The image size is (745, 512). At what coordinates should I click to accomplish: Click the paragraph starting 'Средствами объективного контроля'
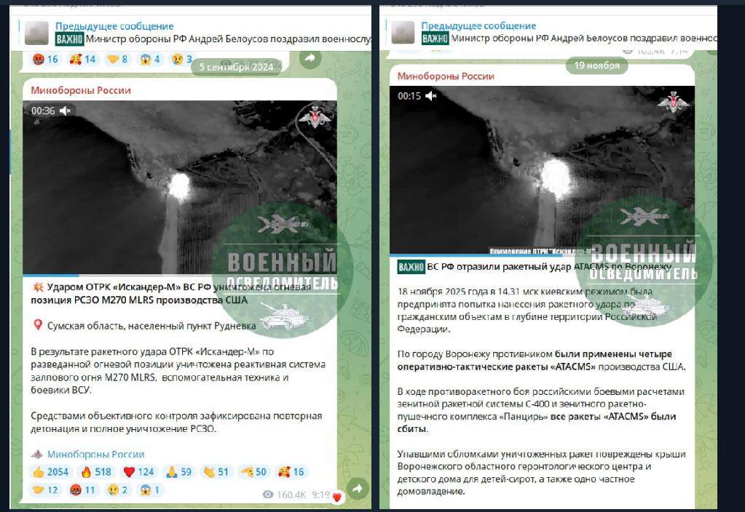[x=176, y=423]
